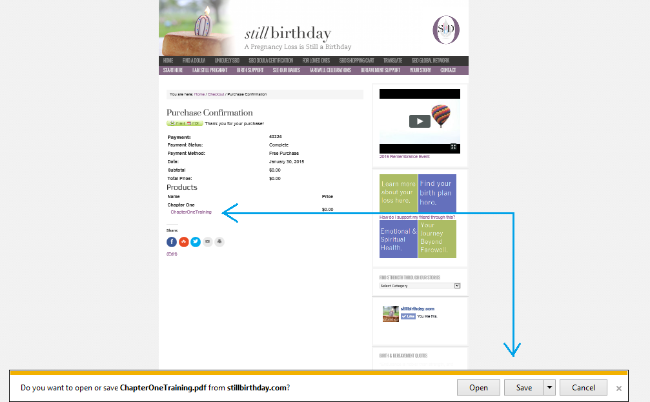650x402 pixels.
Task: Open the SBD Shopping Cart menu item
Action: click(x=356, y=61)
